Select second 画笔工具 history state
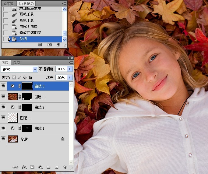Viewport: 208px width, 174px height. tap(35, 20)
